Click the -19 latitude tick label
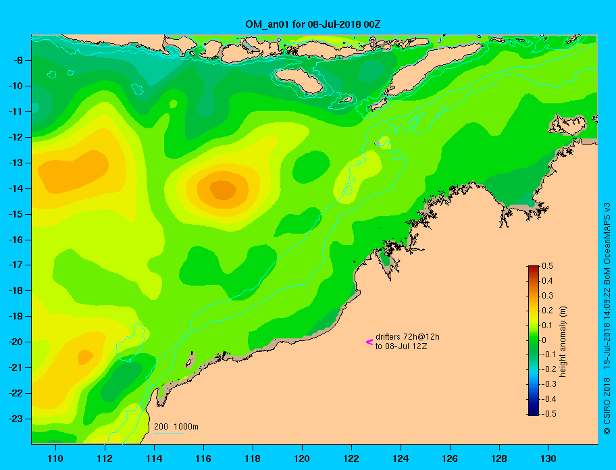616x470 pixels. pyautogui.click(x=16, y=316)
